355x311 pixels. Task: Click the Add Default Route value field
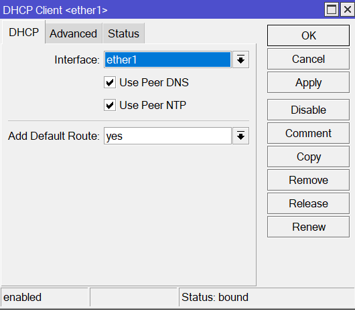[167, 136]
